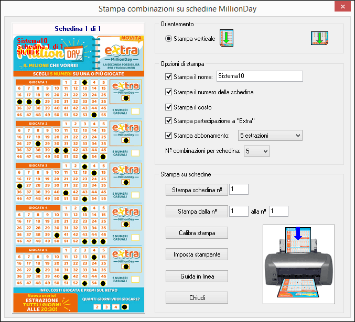Viewport: 355px width, 322px height.
Task: Click the schedina number input field
Action: 239,189
